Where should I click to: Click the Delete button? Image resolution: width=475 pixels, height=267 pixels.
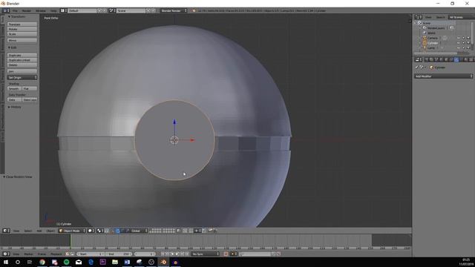point(22,65)
